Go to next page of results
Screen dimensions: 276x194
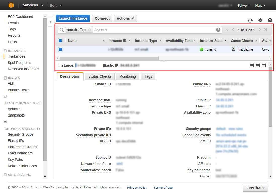260,30
